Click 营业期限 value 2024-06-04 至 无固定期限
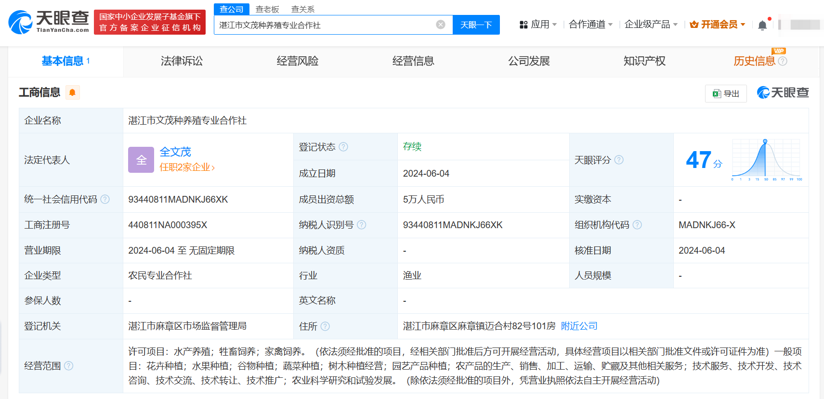 click(182, 250)
